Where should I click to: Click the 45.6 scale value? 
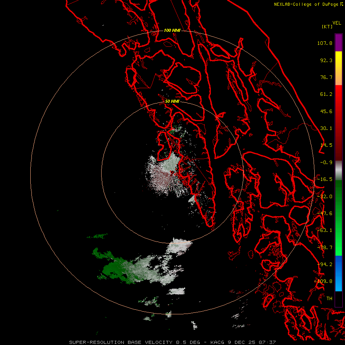point(326,111)
